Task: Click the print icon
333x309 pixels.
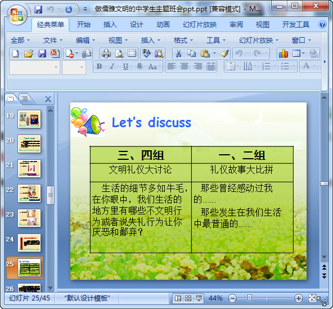Action: (x=106, y=53)
